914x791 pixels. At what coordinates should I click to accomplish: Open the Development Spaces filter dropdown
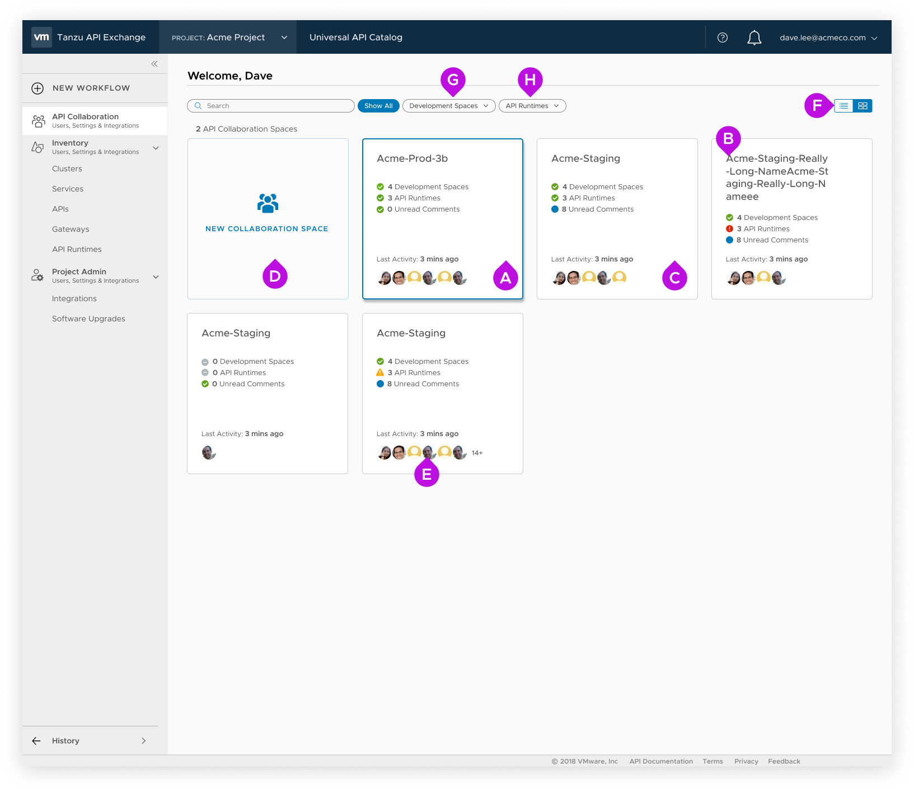(x=449, y=106)
